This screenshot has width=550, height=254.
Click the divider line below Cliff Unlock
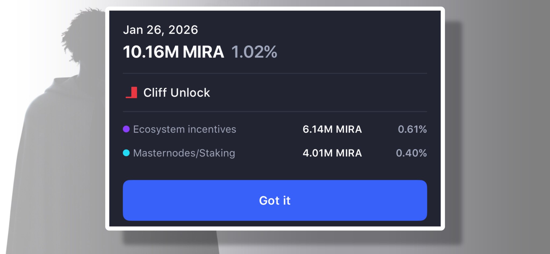(275, 111)
